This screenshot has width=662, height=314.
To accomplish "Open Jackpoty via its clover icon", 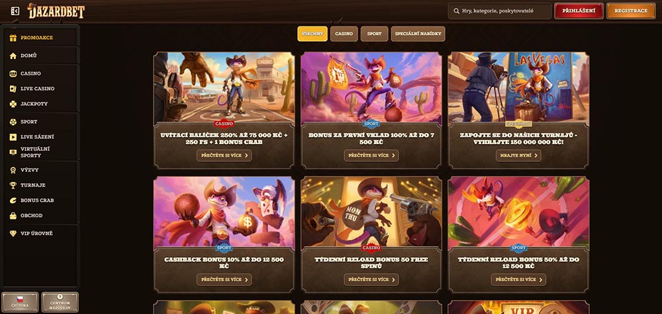I will (x=13, y=104).
